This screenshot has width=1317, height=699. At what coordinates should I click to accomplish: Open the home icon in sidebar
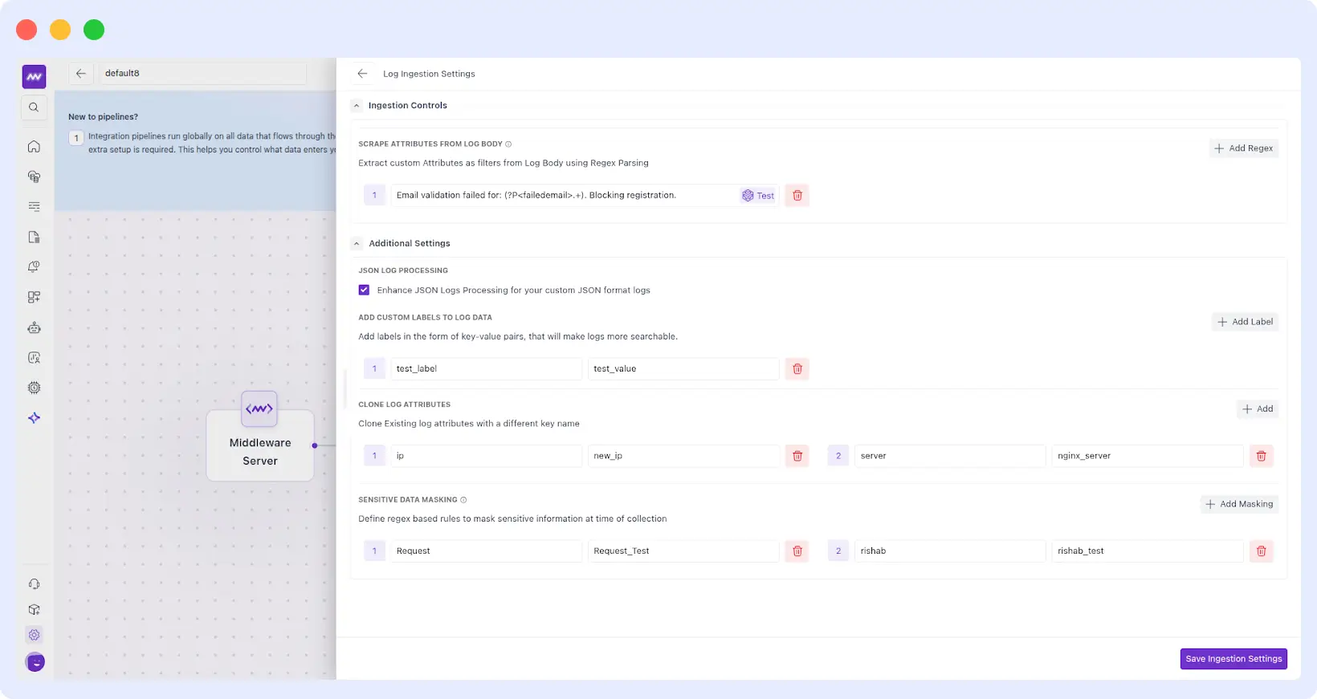click(34, 146)
